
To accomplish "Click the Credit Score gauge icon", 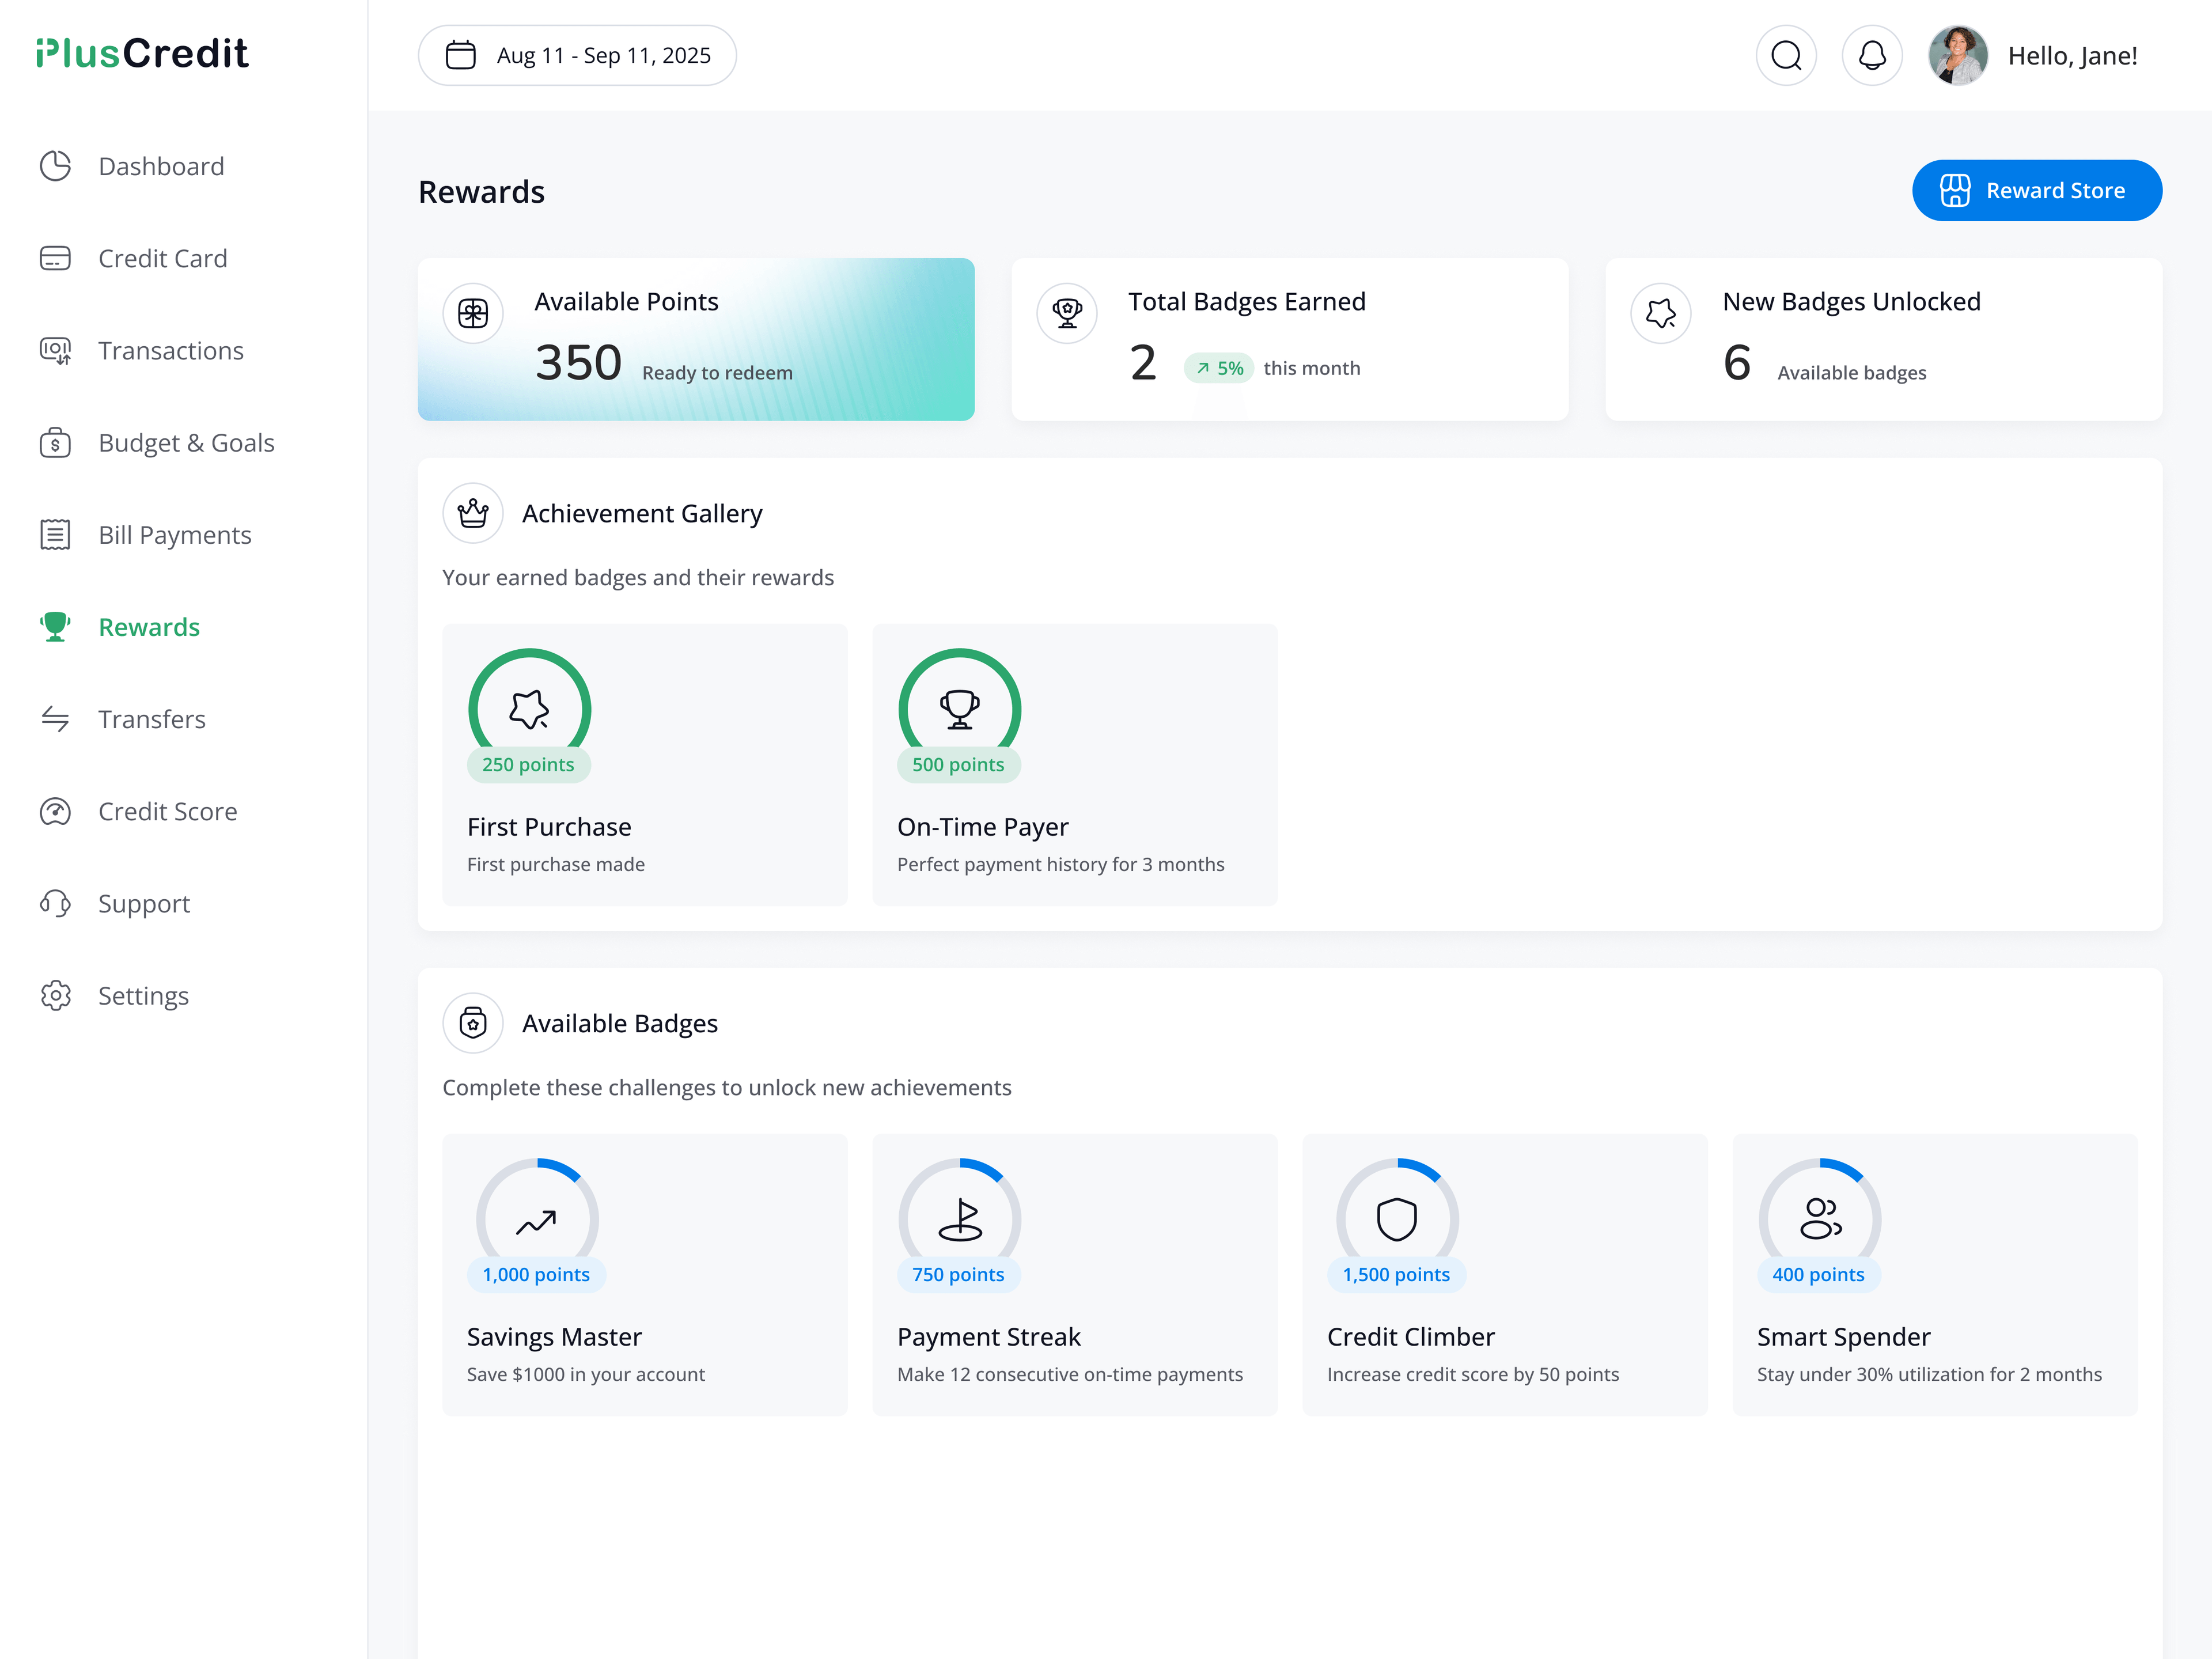I will click(x=55, y=811).
